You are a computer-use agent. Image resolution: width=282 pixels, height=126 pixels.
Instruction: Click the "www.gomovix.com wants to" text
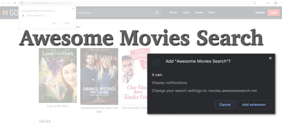click(x=38, y=11)
